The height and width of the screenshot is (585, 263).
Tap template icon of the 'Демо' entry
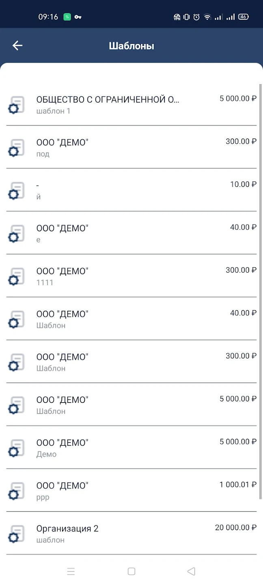pos(16,448)
